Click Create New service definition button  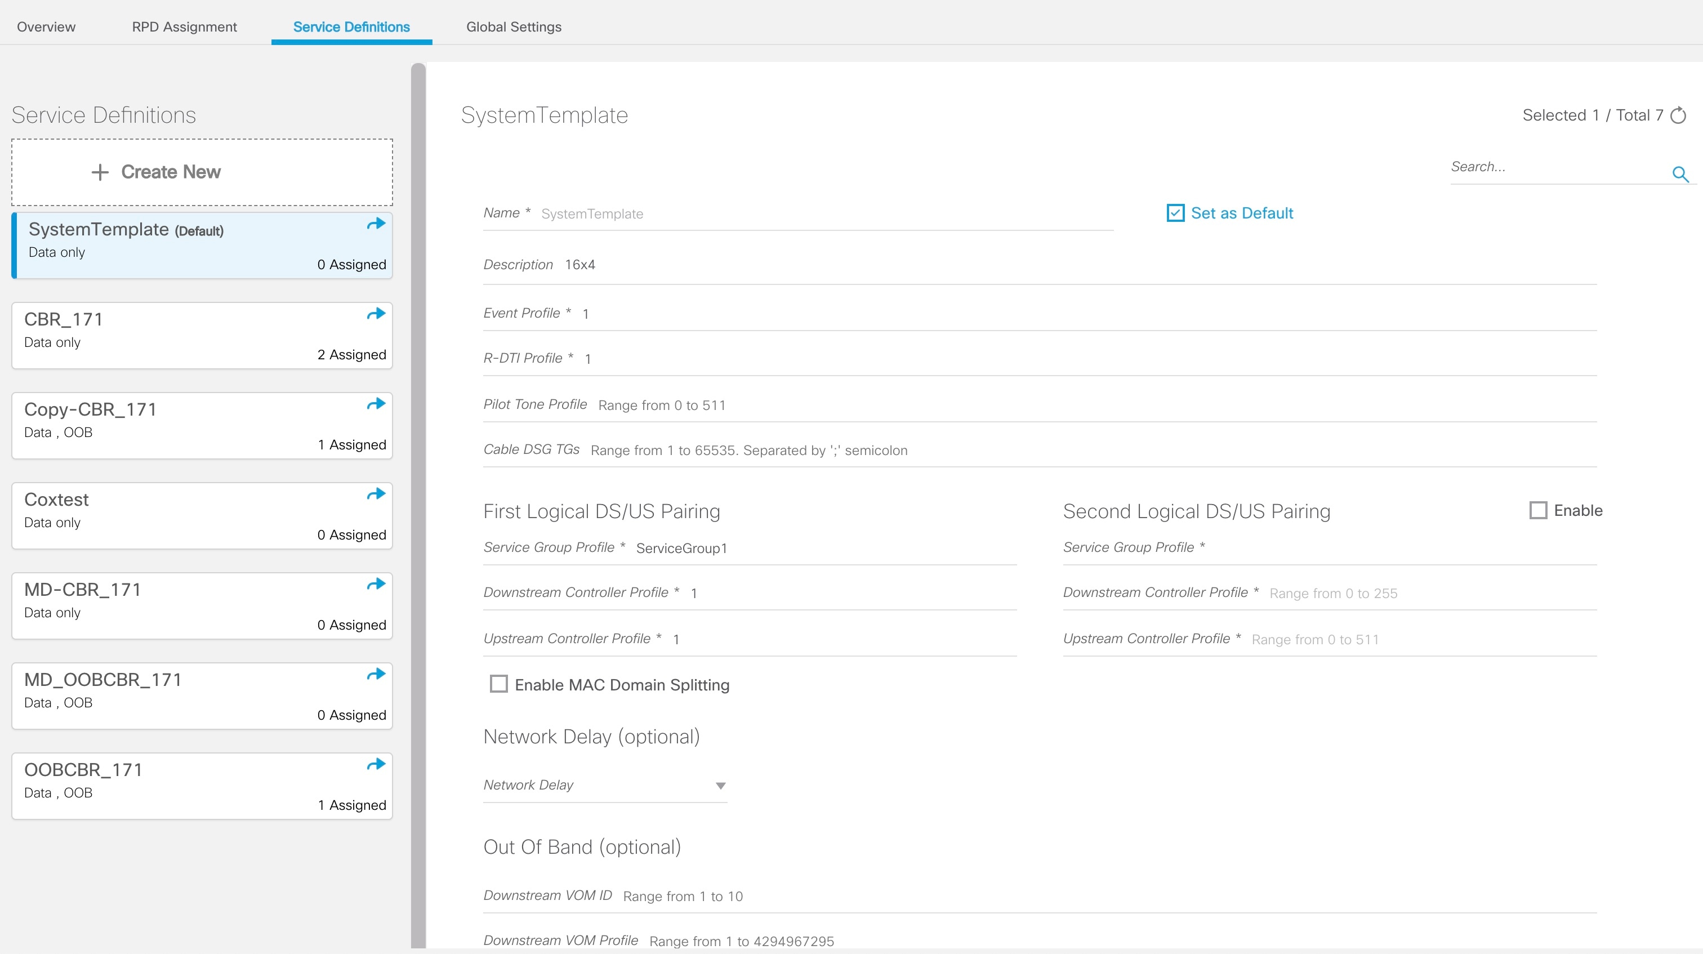tap(202, 172)
